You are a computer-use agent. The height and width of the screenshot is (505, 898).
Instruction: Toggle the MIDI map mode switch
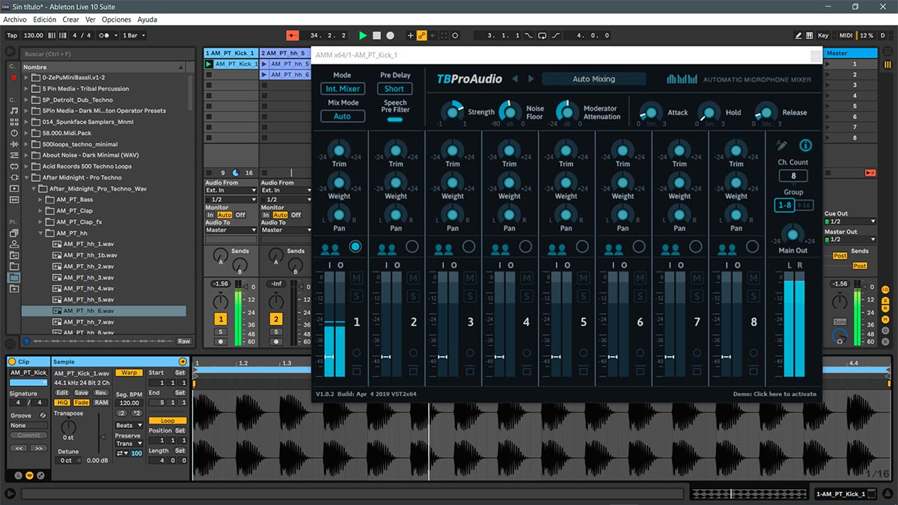(846, 35)
